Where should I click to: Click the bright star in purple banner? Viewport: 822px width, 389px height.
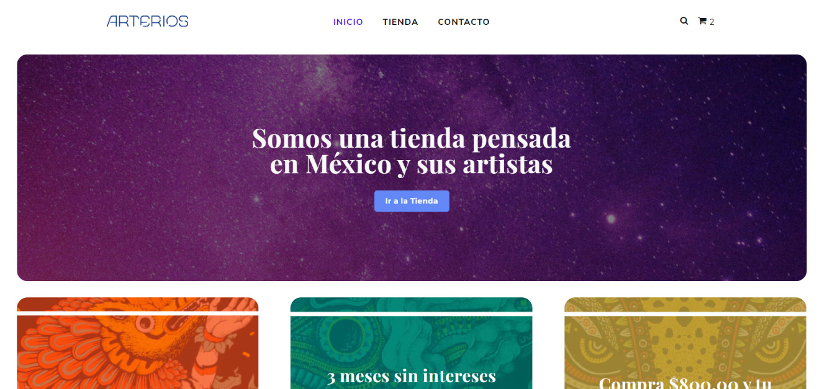[611, 218]
